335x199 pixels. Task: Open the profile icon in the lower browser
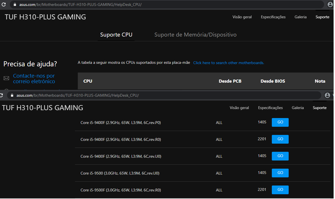[327, 95]
